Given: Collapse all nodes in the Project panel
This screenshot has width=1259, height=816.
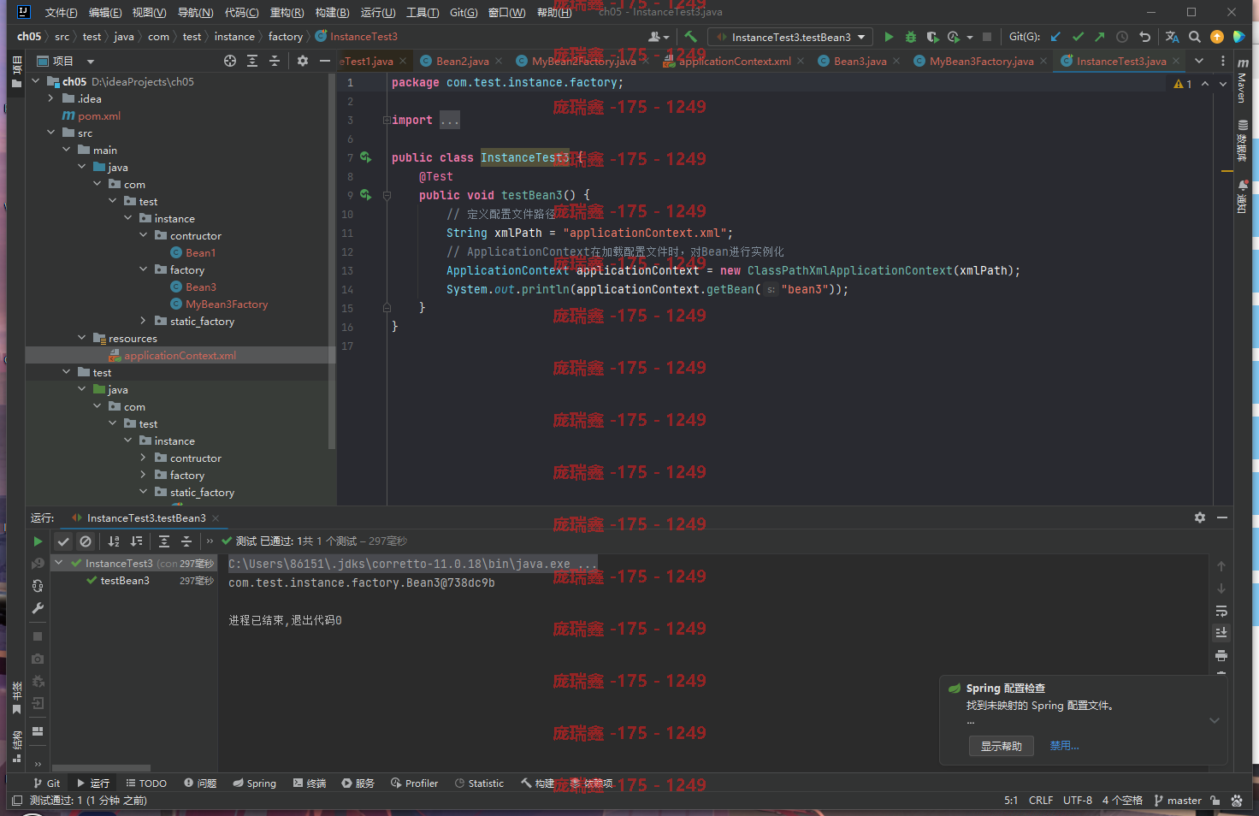Looking at the screenshot, I should 275,61.
